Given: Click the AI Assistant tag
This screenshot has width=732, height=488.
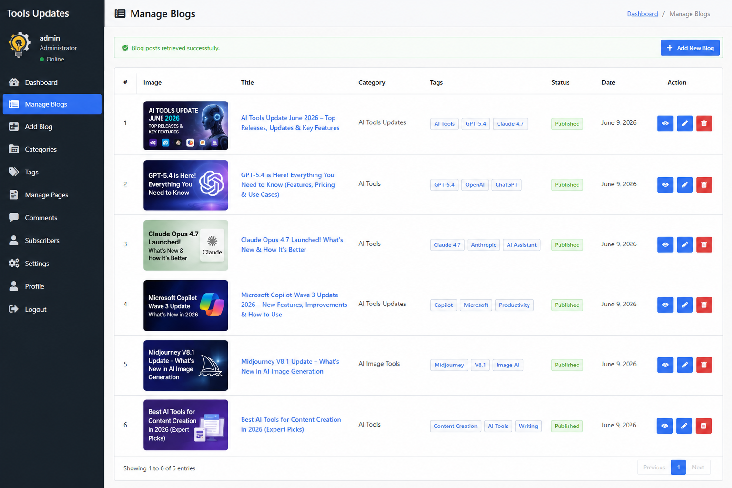Looking at the screenshot, I should [521, 245].
